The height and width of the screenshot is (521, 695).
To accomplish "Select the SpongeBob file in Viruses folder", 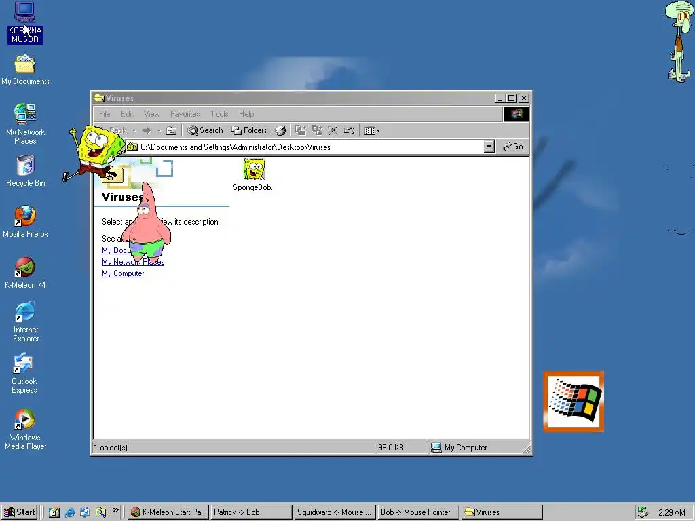I will click(x=255, y=174).
